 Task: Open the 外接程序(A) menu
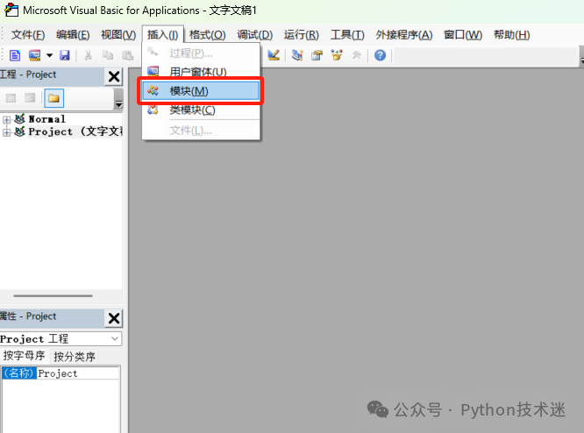[x=404, y=35]
